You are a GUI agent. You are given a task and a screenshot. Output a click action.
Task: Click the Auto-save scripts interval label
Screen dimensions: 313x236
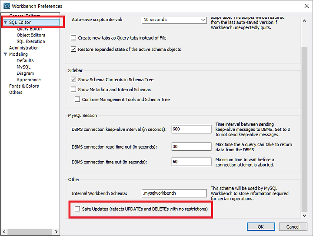(x=97, y=20)
